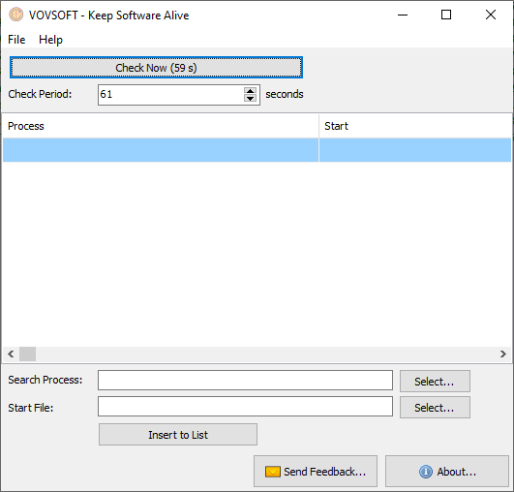This screenshot has height=492, width=514.
Task: Open the Help menu
Action: pos(50,40)
